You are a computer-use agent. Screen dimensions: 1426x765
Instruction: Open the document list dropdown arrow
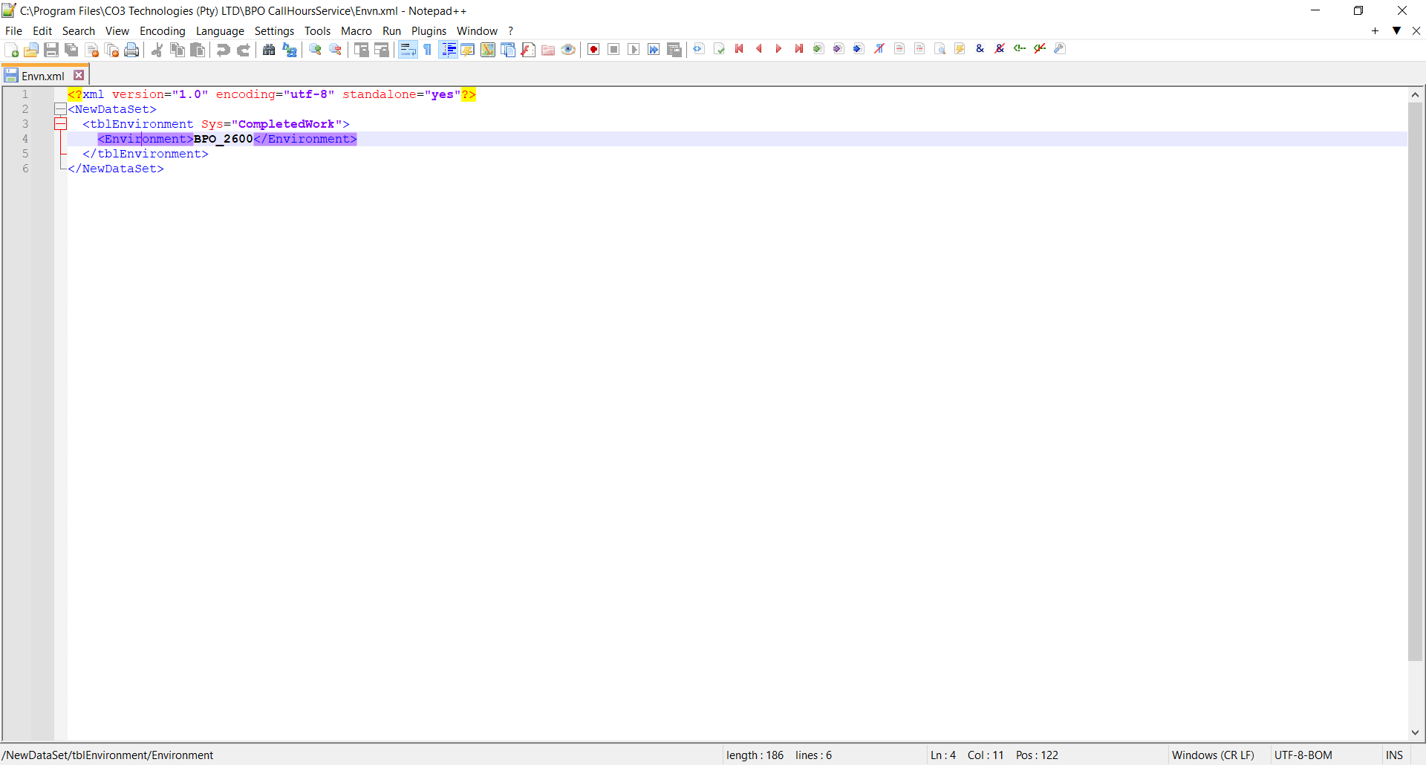(1396, 30)
